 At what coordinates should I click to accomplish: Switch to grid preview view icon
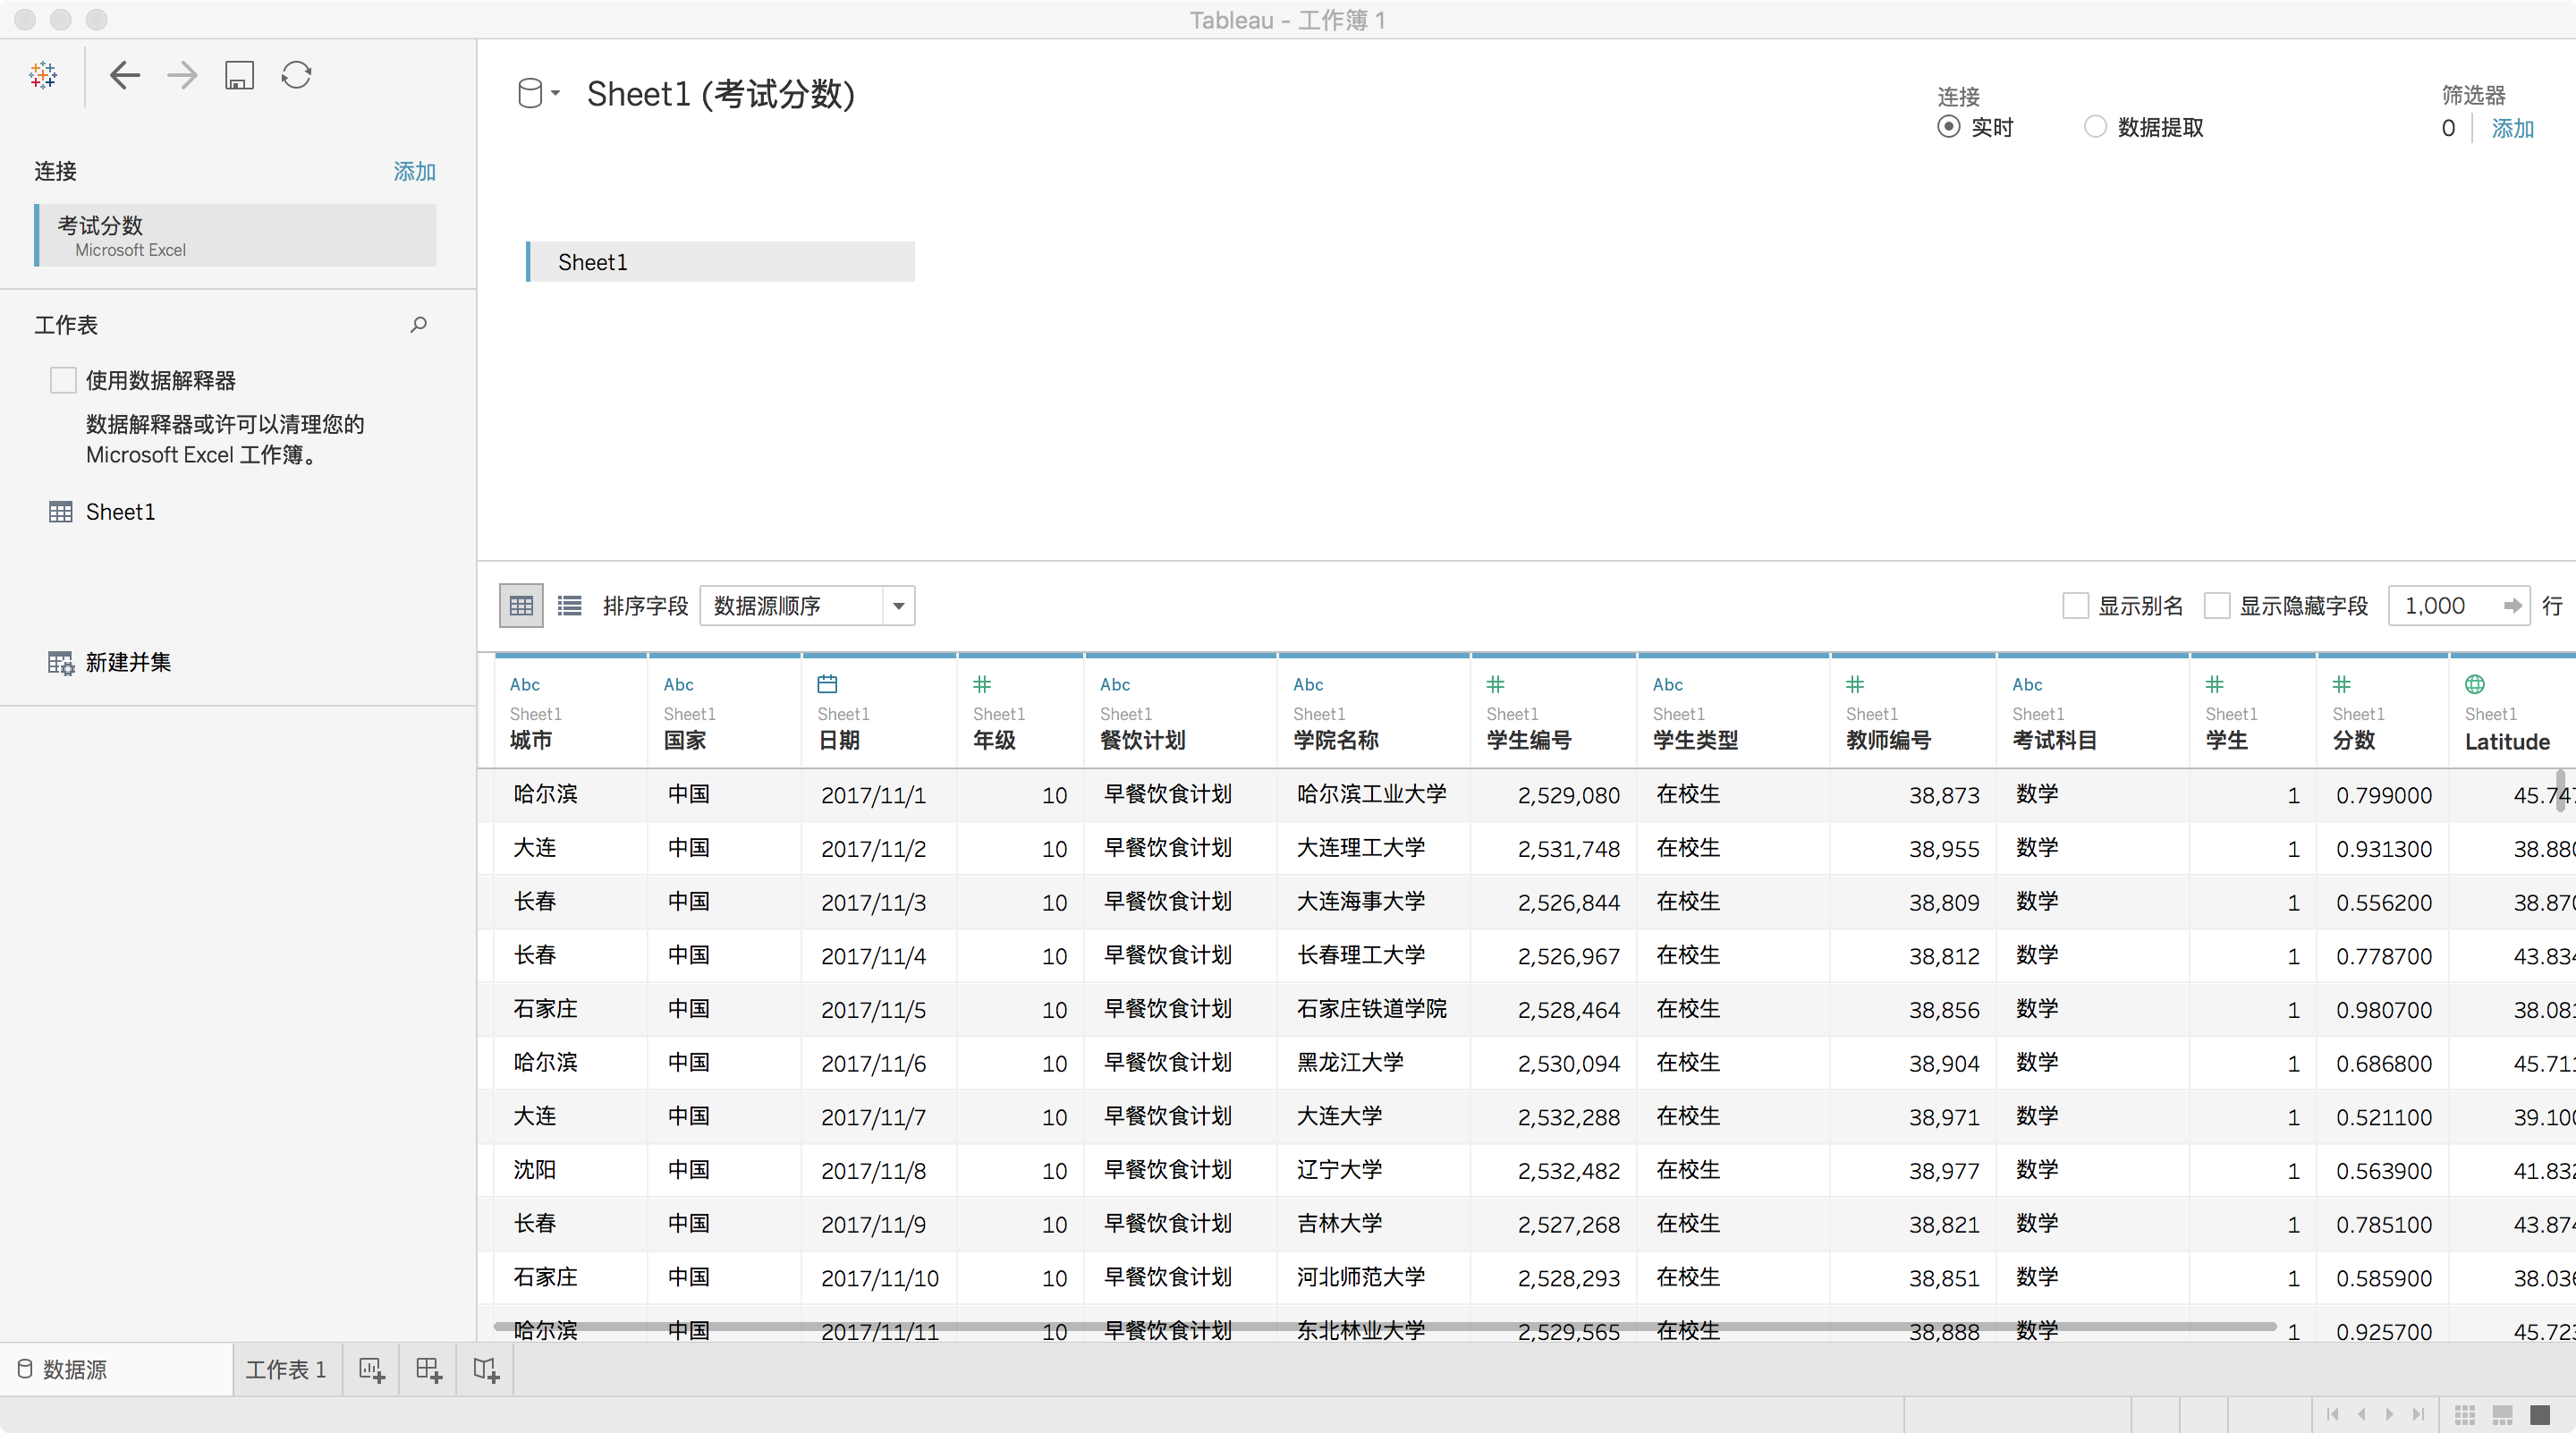click(521, 606)
